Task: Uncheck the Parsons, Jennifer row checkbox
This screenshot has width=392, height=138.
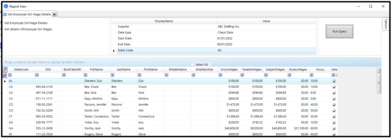Action: 334,105
